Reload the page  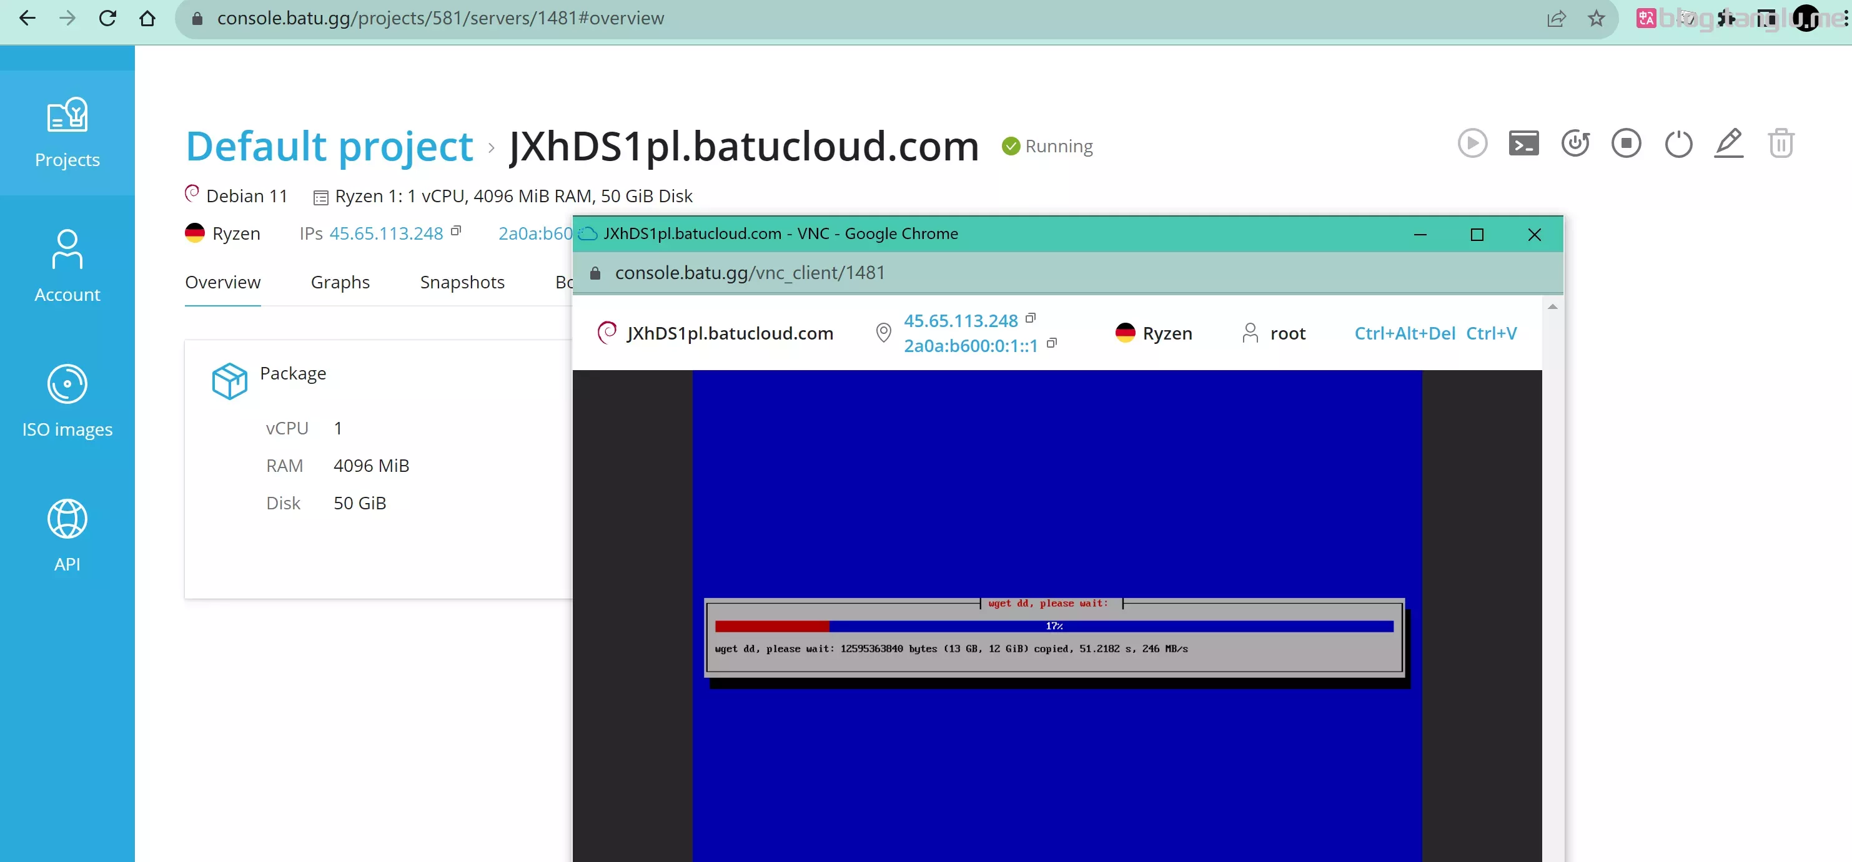[x=108, y=18]
